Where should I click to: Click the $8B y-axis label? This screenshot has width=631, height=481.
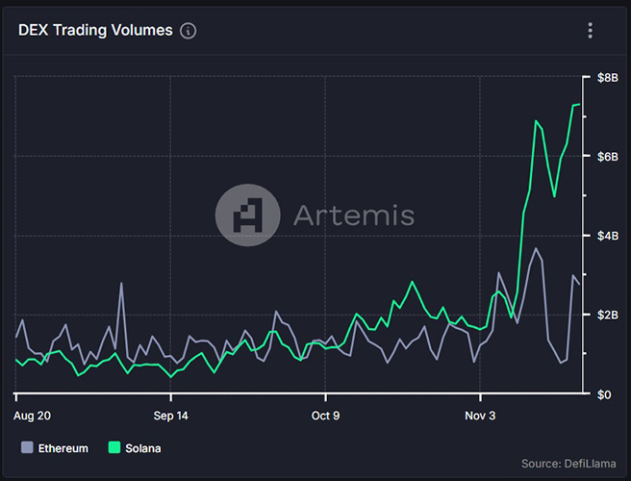click(x=607, y=77)
